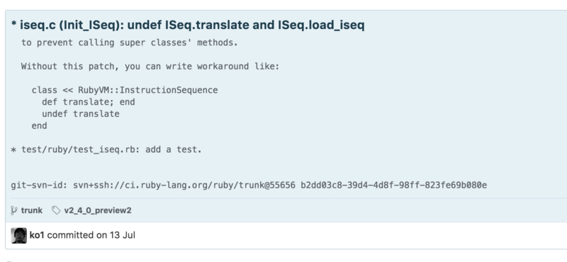Click the commit title starting with iseq.c
The image size is (567, 262).
point(188,25)
